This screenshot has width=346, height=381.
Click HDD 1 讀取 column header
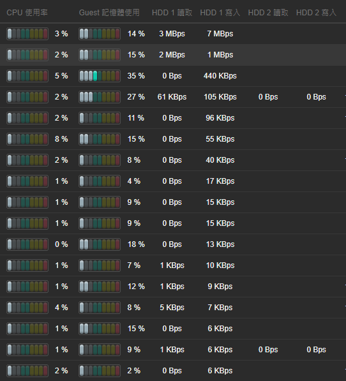172,12
